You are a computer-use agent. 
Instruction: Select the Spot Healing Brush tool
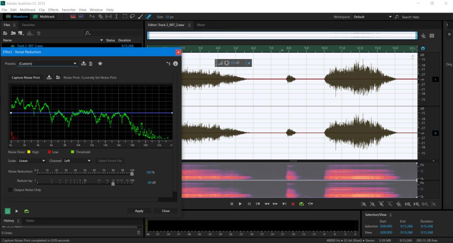(x=148, y=17)
